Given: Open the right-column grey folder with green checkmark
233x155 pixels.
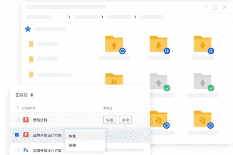Looking at the screenshot, I should 203,81.
